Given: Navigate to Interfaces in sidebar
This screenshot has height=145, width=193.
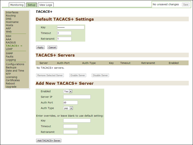Looking at the screenshot, I should (x=12, y=12).
